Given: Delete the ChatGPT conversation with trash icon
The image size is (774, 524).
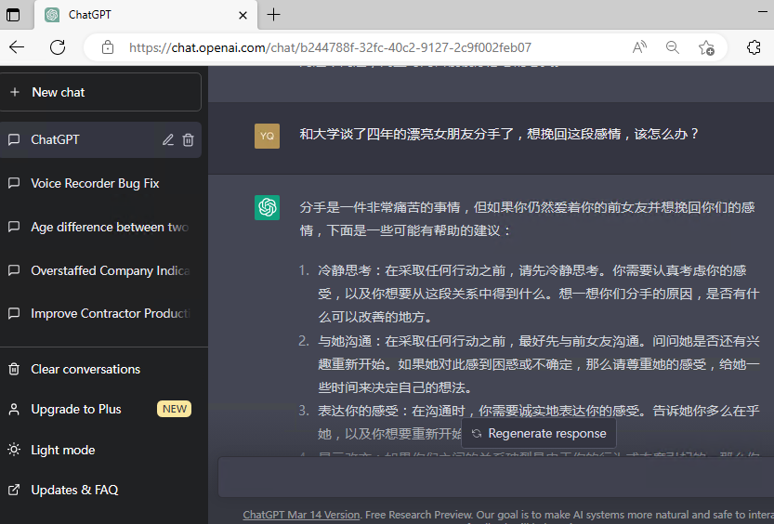Looking at the screenshot, I should [x=188, y=140].
